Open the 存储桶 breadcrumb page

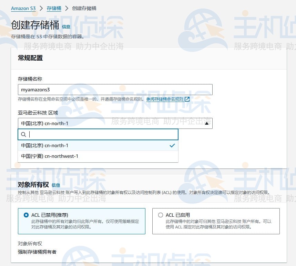pos(54,8)
